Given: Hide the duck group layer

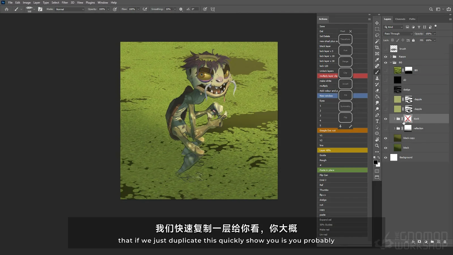Looking at the screenshot, I should pyautogui.click(x=385, y=119).
